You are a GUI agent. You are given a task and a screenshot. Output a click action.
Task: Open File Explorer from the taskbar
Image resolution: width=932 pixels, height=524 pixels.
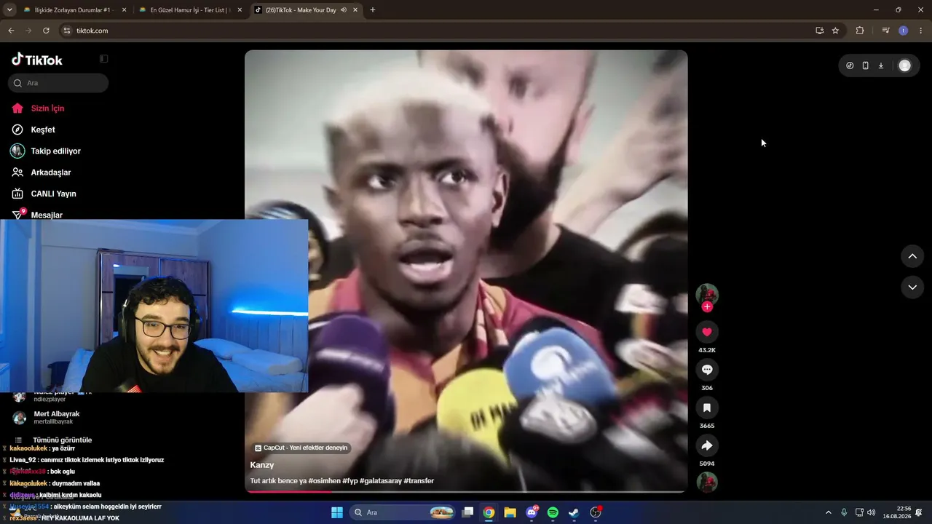(510, 512)
